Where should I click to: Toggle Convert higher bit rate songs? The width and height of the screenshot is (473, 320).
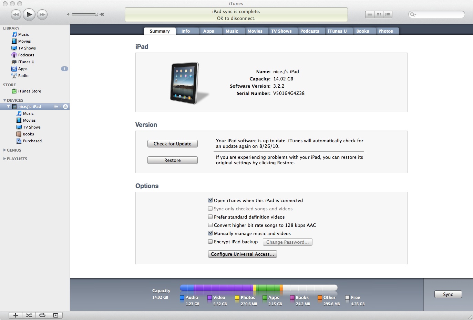210,225
